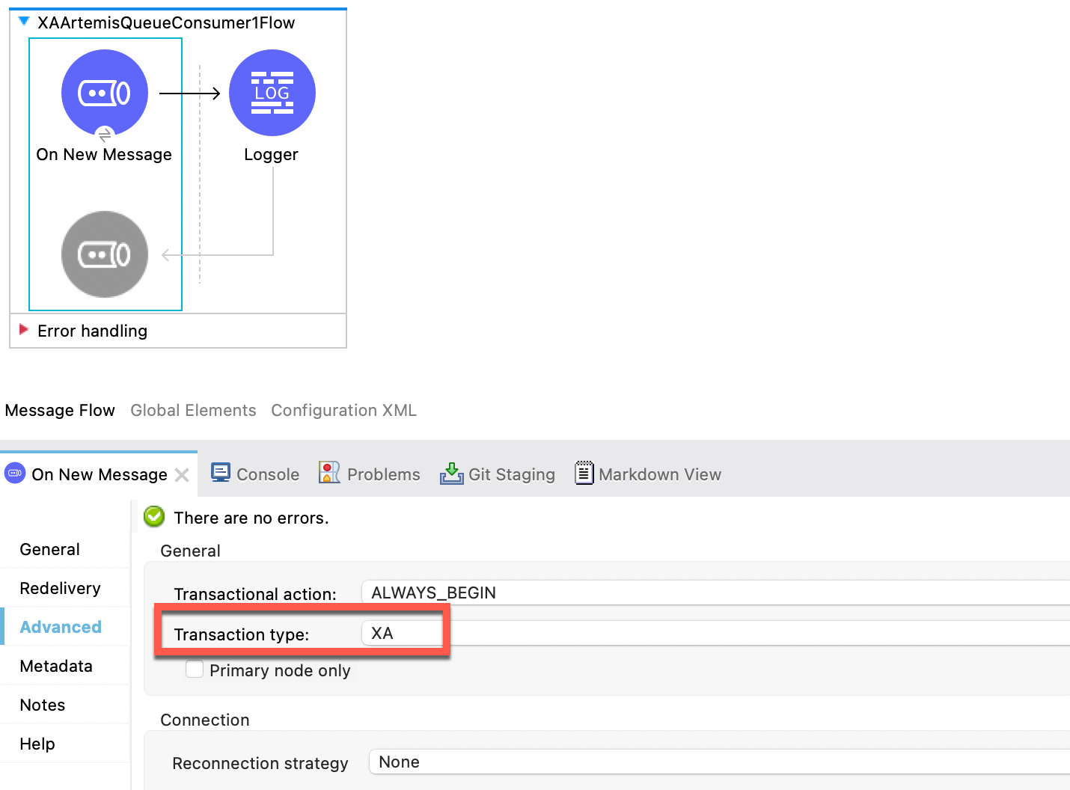Click the Git Staging icon
The height and width of the screenshot is (790, 1070).
pyautogui.click(x=451, y=474)
